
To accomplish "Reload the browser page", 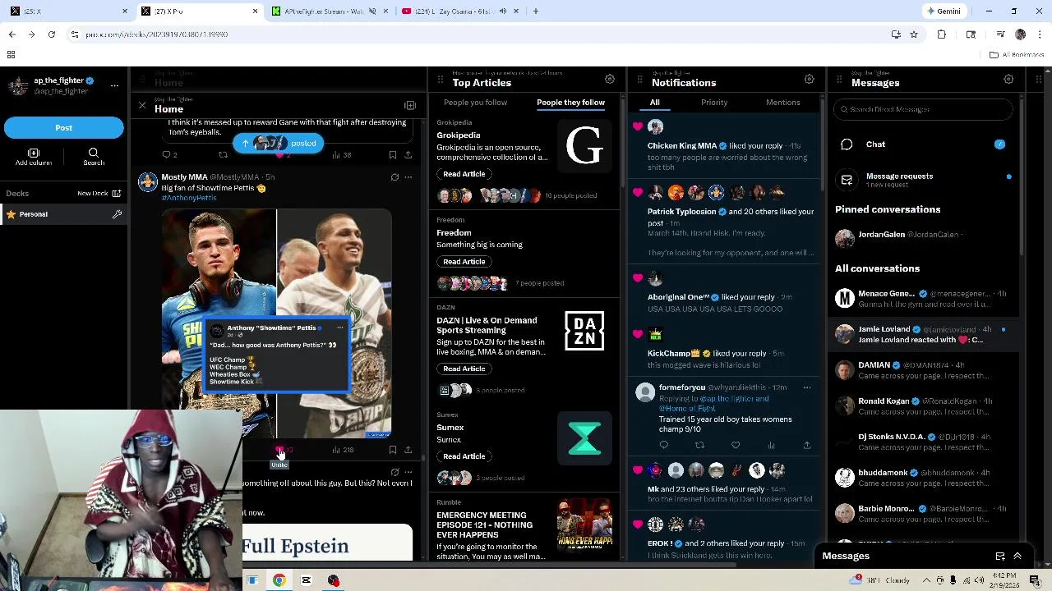I will (52, 34).
